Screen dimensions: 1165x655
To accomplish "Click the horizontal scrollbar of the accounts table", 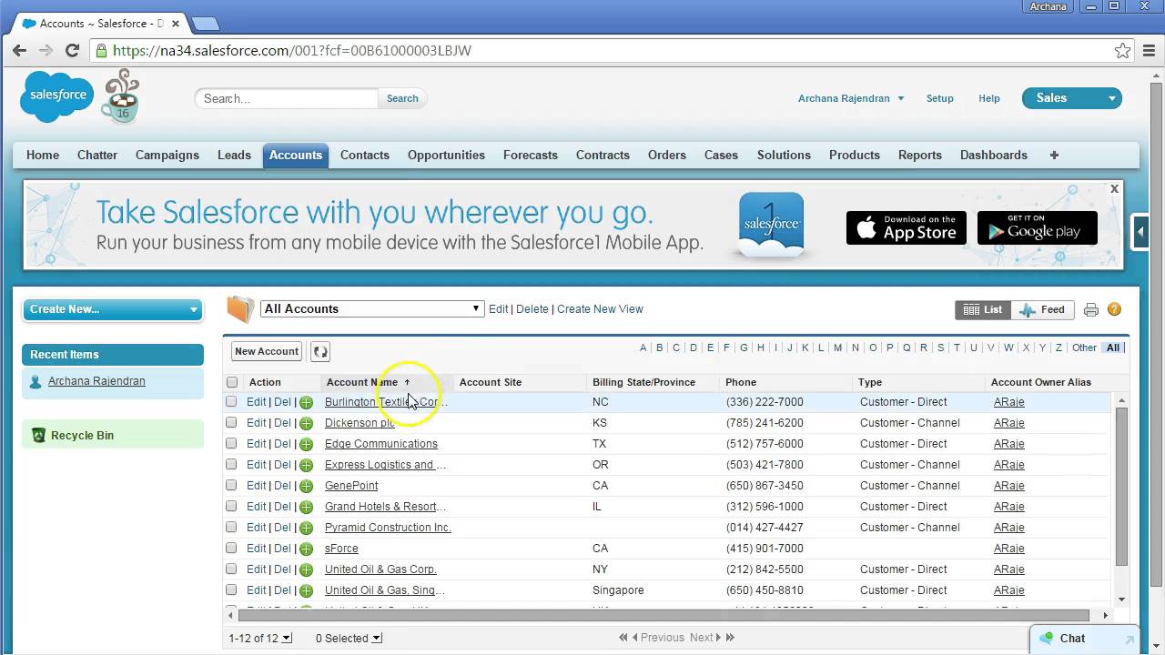I will click(x=664, y=615).
